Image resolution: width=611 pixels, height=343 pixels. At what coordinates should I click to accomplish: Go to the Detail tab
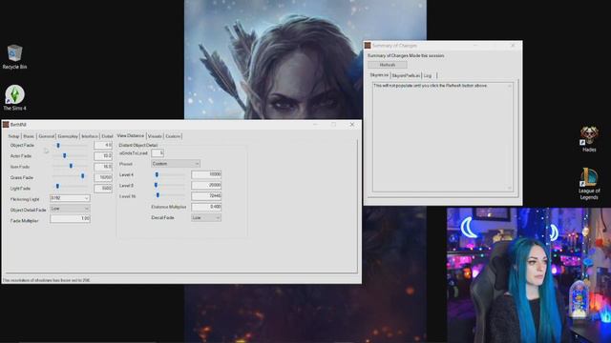107,136
